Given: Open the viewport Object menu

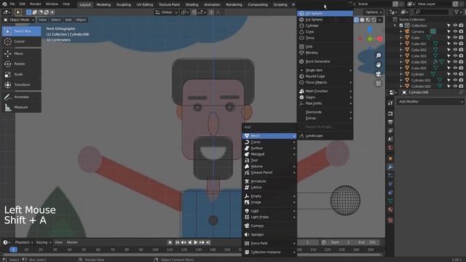Looking at the screenshot, I should 81,20.
